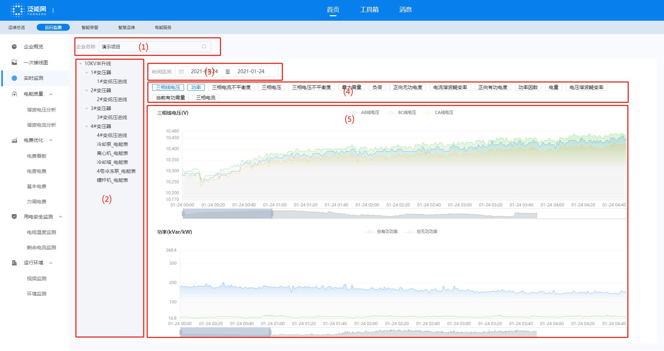Enable the 电压谐波畸变率 metric tag

pyautogui.click(x=587, y=87)
